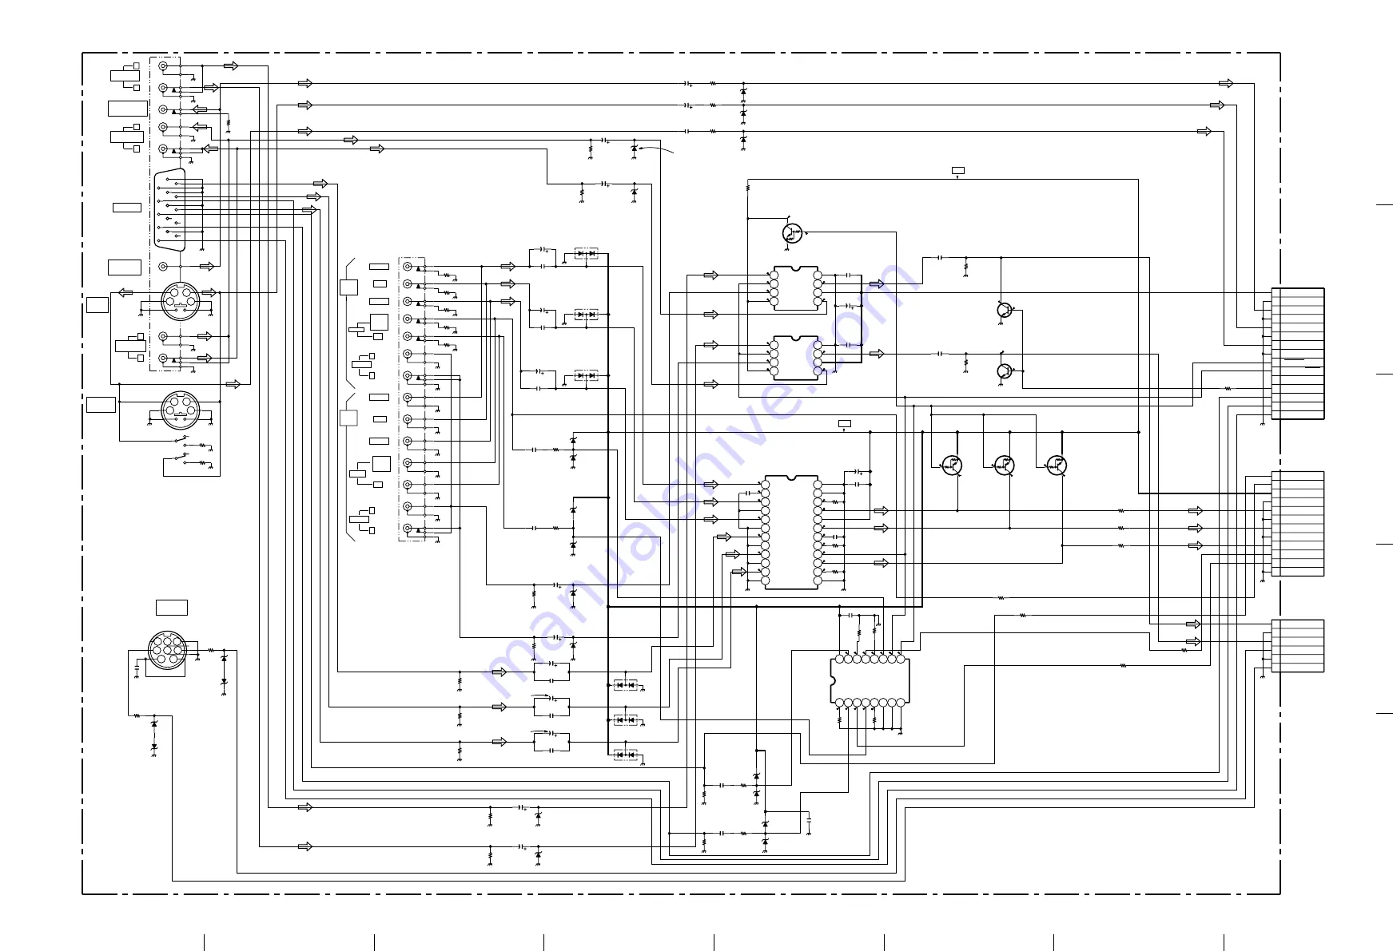The height and width of the screenshot is (951, 1393).
Task: Click the upper 4-pin mini-DIN connector symbol
Action: click(180, 300)
